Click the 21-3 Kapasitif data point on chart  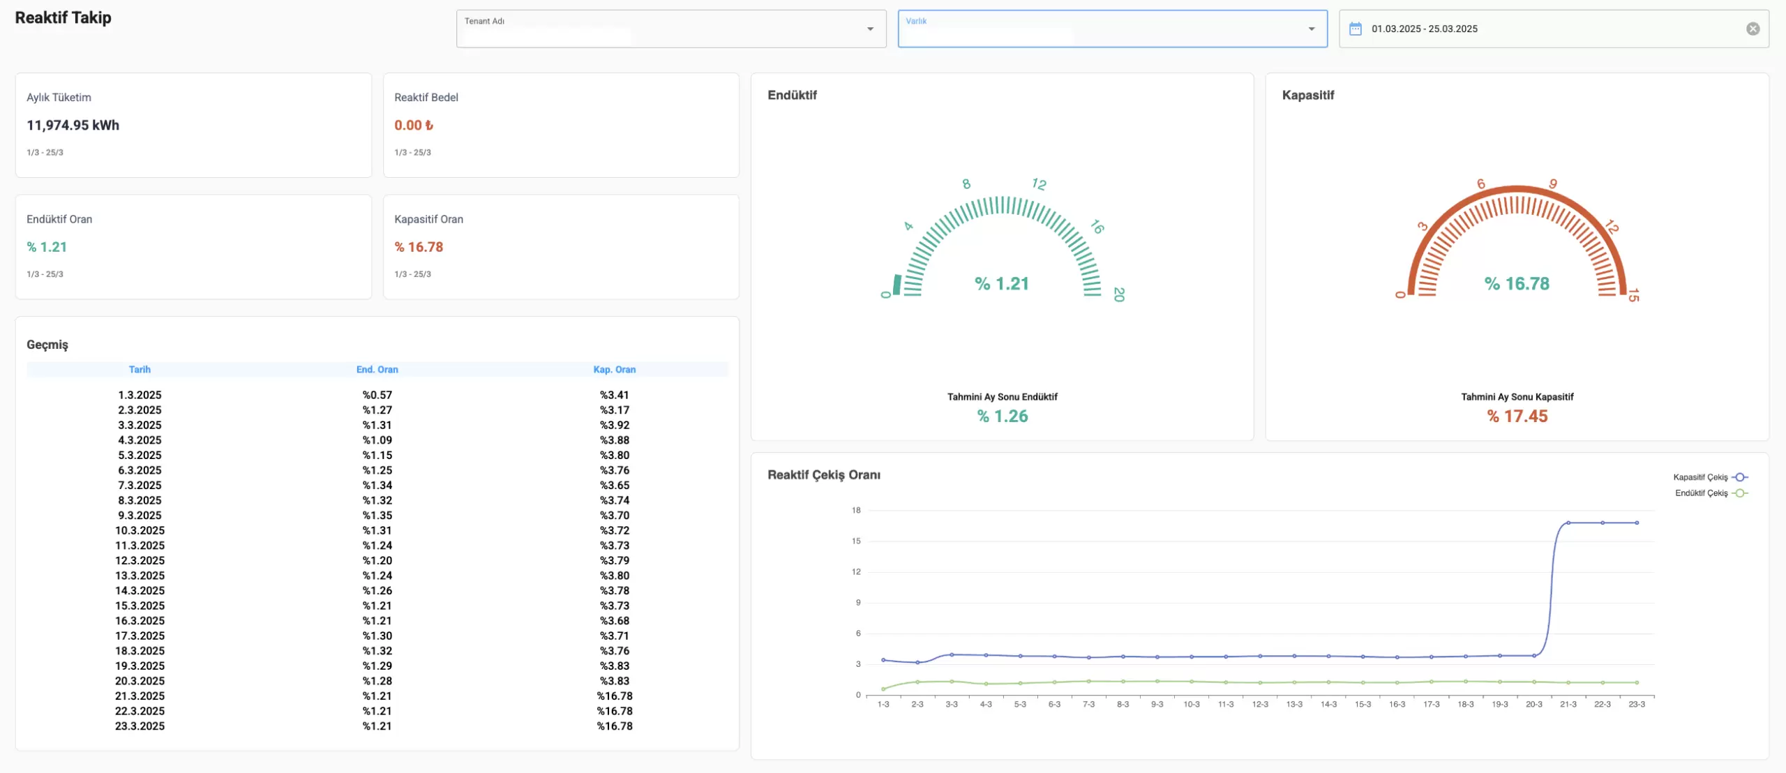coord(1568,523)
